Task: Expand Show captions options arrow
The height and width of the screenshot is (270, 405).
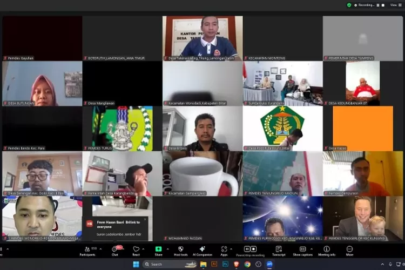Action: [x=312, y=249]
